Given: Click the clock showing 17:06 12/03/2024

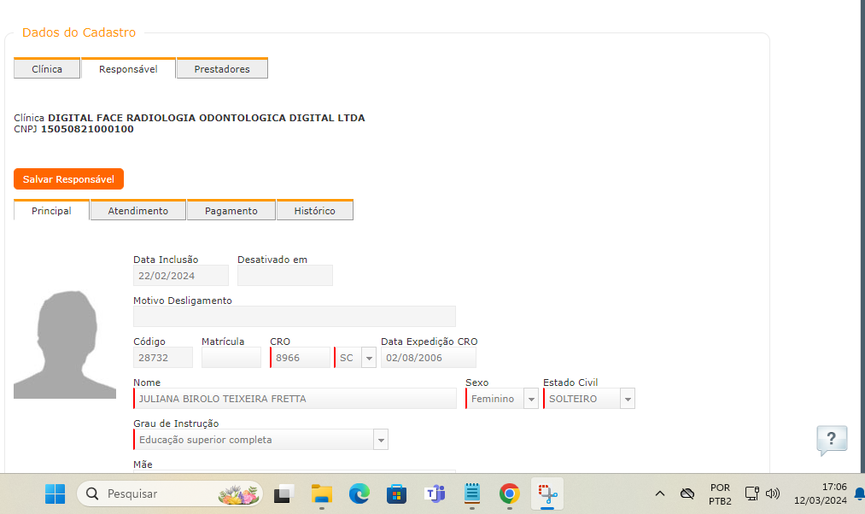Looking at the screenshot, I should click(x=820, y=494).
